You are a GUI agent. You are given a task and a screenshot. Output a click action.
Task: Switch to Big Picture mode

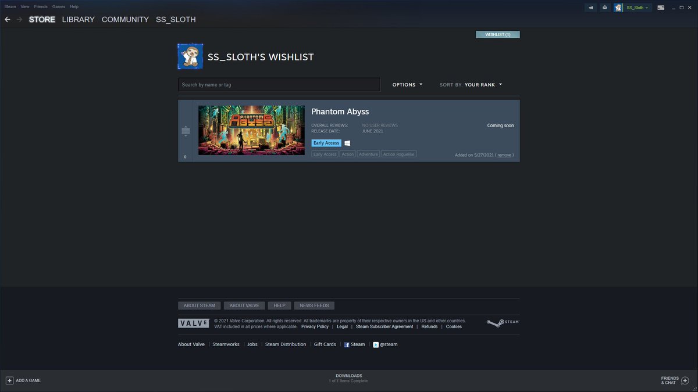pyautogui.click(x=661, y=8)
